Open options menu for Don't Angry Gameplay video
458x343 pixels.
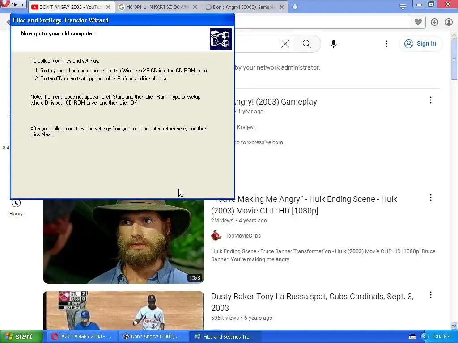tap(431, 100)
